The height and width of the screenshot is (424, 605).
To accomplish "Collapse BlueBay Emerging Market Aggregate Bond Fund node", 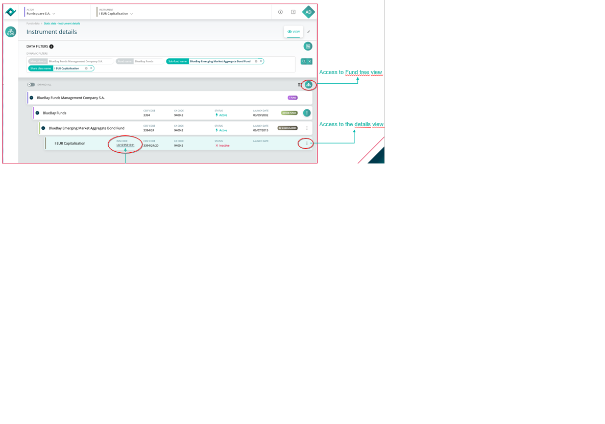I will coord(43,128).
